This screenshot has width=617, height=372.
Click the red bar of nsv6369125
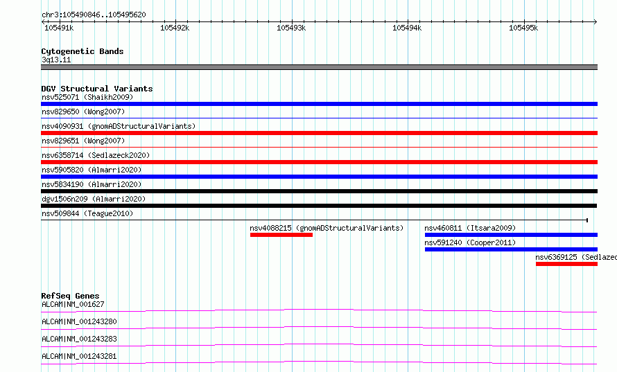click(x=566, y=264)
